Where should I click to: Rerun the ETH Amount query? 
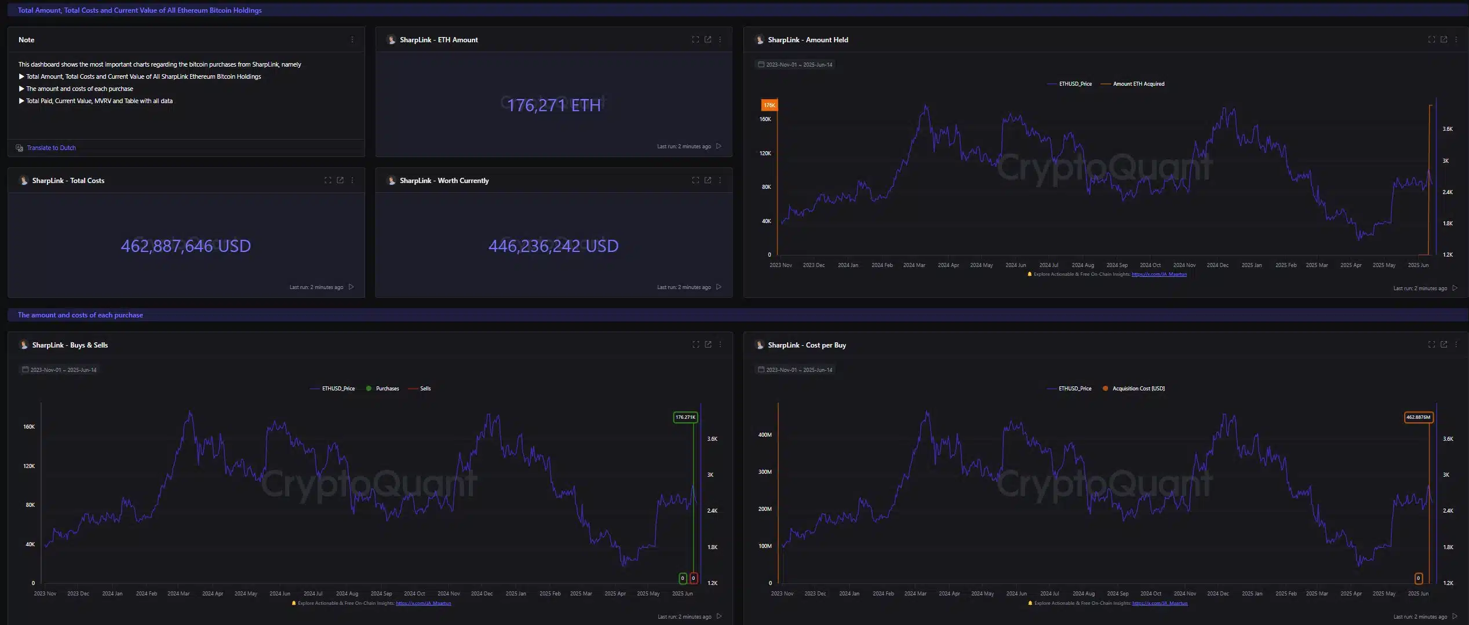coord(719,146)
